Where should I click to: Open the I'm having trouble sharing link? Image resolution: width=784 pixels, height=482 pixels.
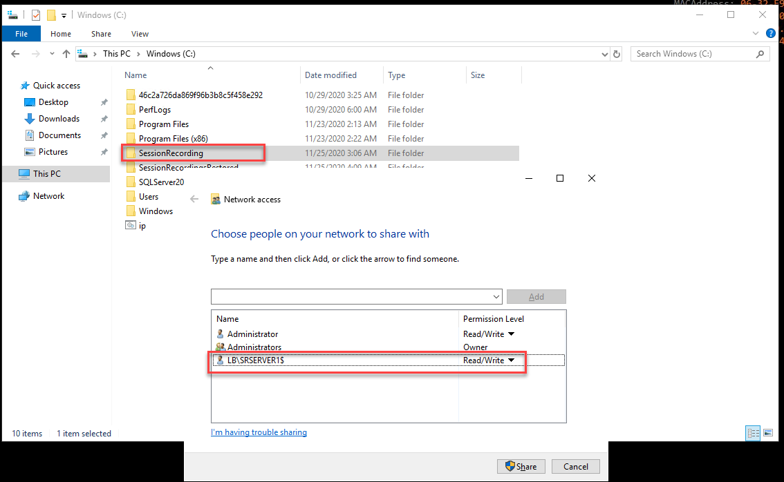pyautogui.click(x=259, y=432)
